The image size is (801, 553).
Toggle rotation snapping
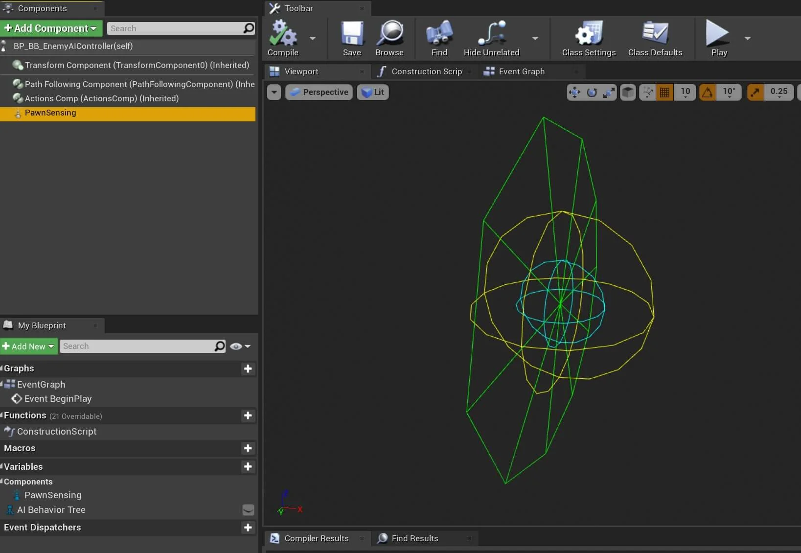tap(708, 92)
